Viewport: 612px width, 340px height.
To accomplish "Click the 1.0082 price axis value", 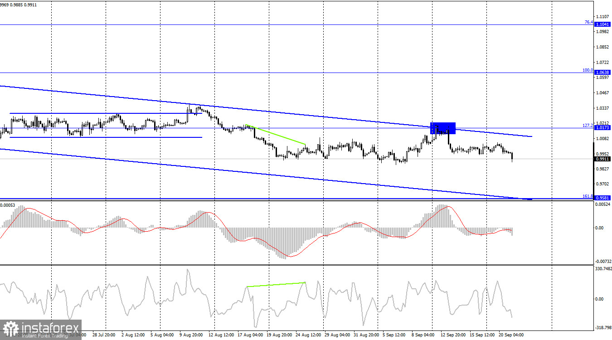I will (602, 138).
